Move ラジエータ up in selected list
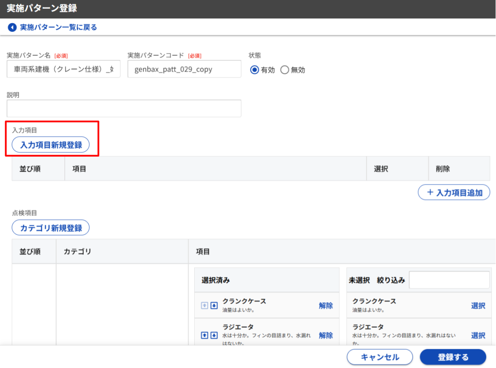496x368 pixels. [205, 335]
